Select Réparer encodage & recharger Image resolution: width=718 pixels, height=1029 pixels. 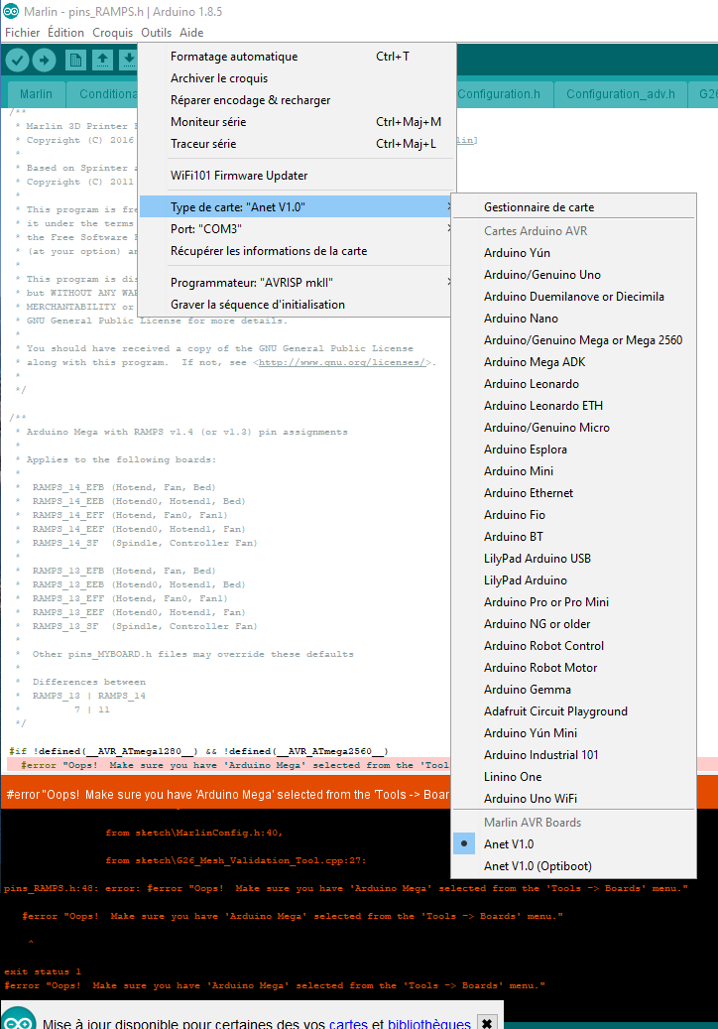coord(297,100)
